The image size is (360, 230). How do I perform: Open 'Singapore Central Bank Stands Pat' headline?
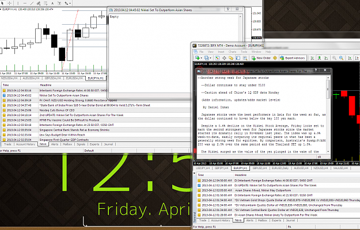[74, 130]
